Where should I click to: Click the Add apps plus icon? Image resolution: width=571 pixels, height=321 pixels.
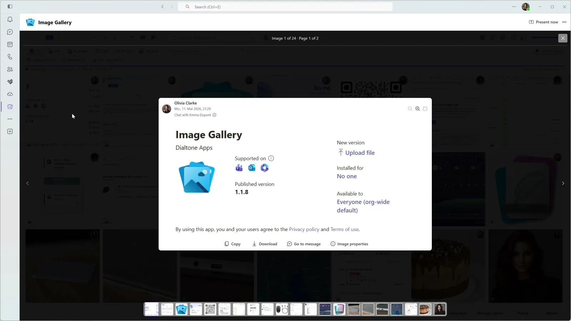(x=10, y=132)
